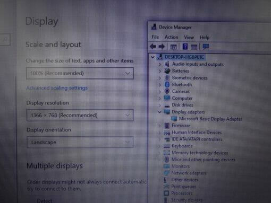Select the Batteries category icon
Screen dimensions: 271x203
[x=167, y=71]
